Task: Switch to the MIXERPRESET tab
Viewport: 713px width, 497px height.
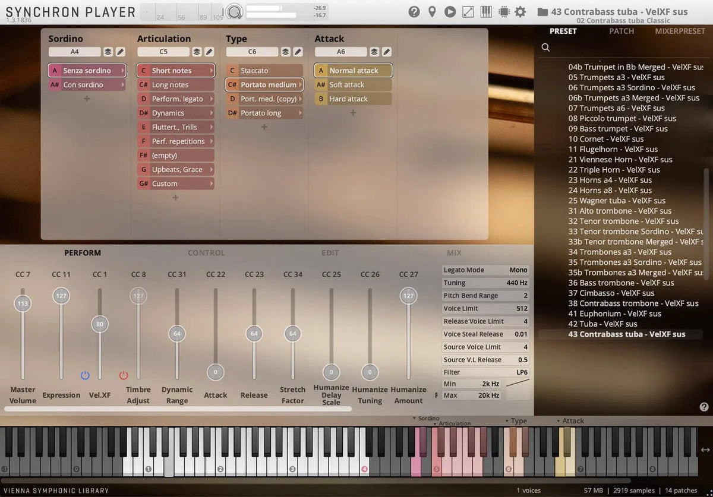Action: [x=680, y=31]
